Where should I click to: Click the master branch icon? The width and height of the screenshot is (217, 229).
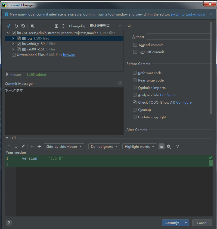tap(7, 75)
